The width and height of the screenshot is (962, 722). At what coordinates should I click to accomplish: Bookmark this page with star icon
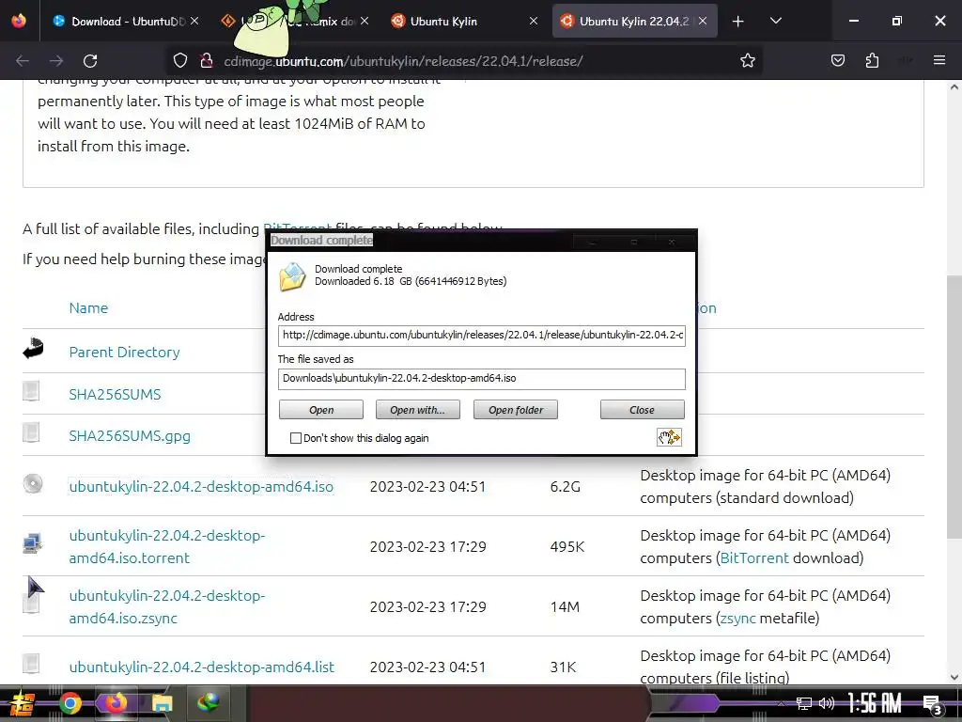tap(747, 60)
